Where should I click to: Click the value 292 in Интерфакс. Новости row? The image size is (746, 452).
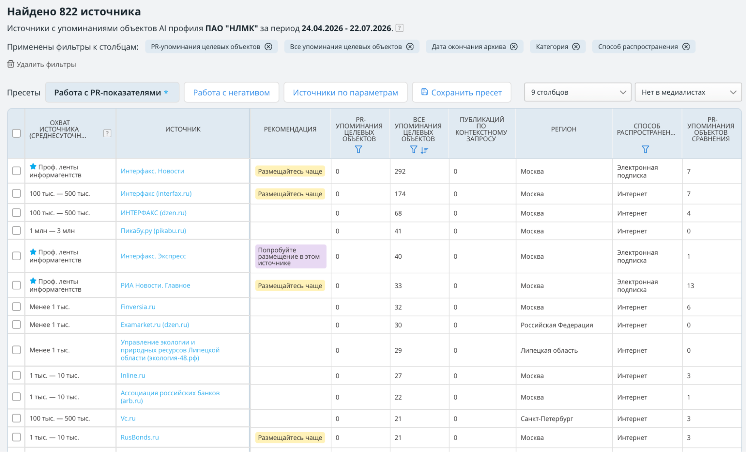[400, 171]
